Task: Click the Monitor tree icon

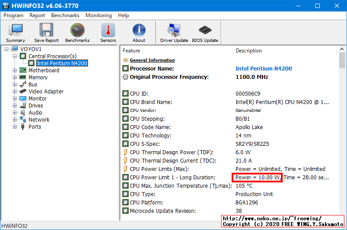Action: [23, 99]
